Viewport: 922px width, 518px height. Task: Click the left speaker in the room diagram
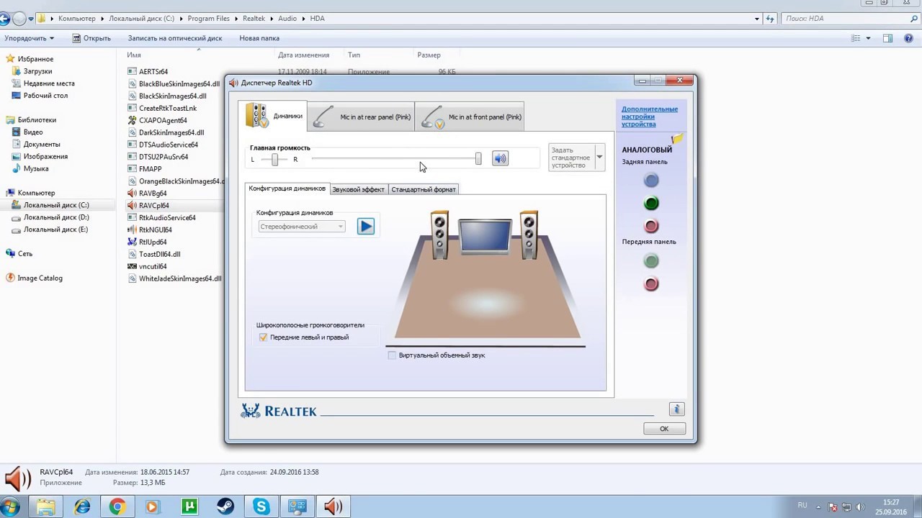439,235
